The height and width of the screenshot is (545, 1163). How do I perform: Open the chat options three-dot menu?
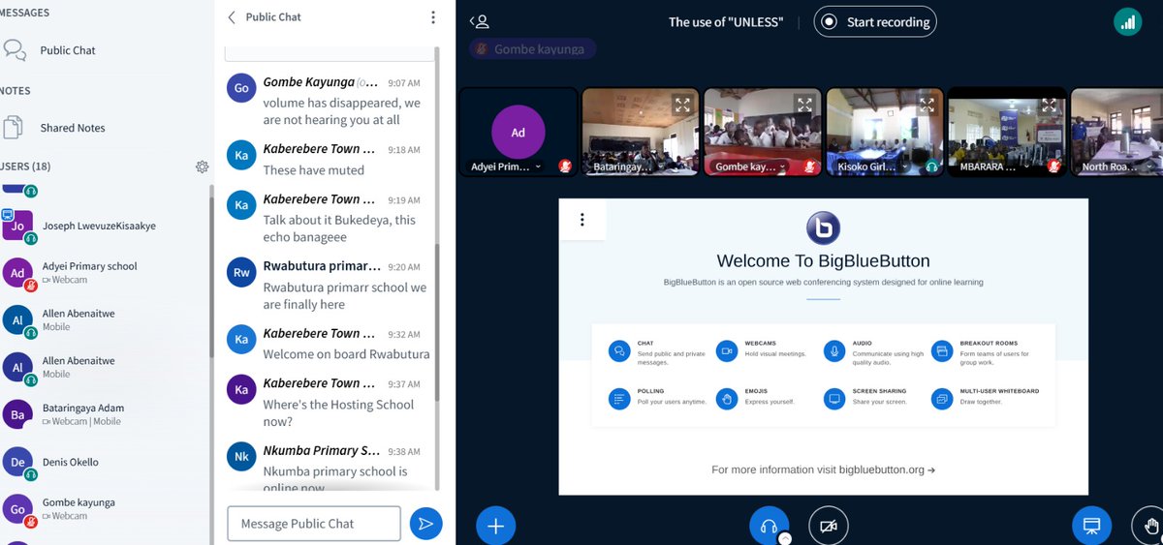coord(433,17)
